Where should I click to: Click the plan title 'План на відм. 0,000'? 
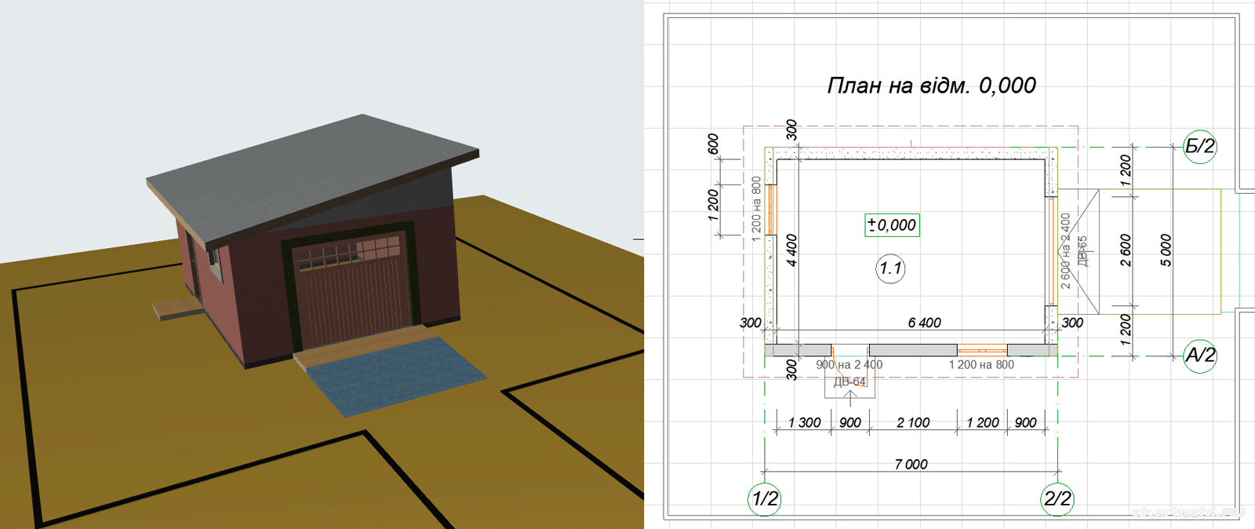pos(931,86)
